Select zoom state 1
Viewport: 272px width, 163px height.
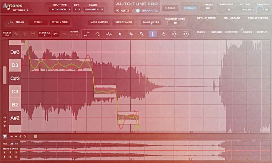(4, 152)
